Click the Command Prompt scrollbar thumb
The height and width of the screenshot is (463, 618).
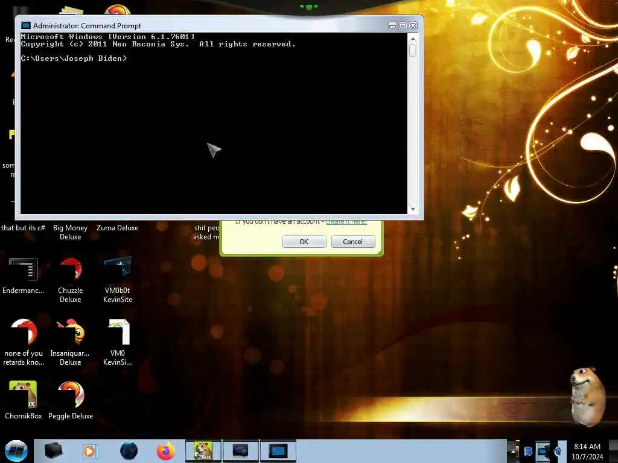(413, 51)
